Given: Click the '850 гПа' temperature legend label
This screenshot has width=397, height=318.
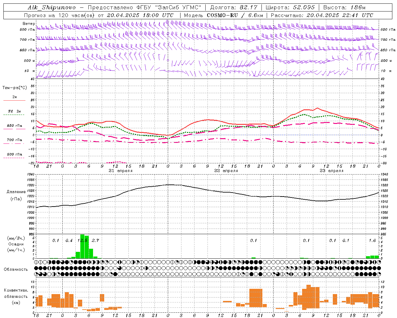Looking at the screenshot, I should pyautogui.click(x=15, y=125).
